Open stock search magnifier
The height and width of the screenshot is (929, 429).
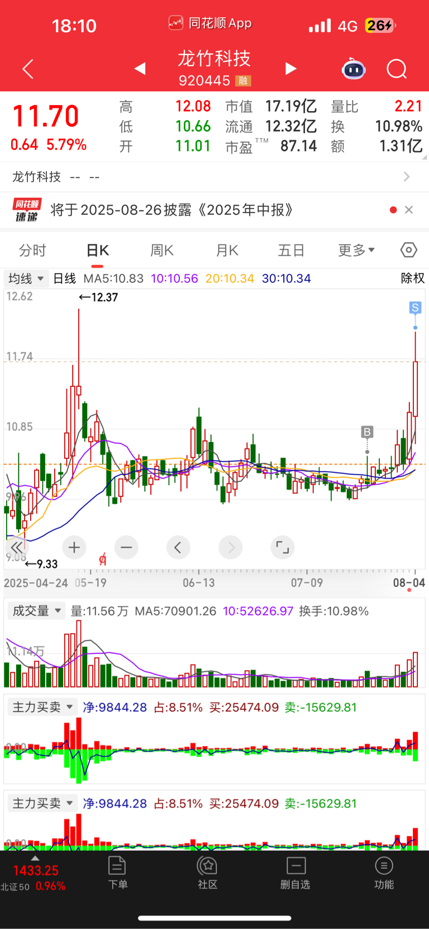(x=397, y=69)
